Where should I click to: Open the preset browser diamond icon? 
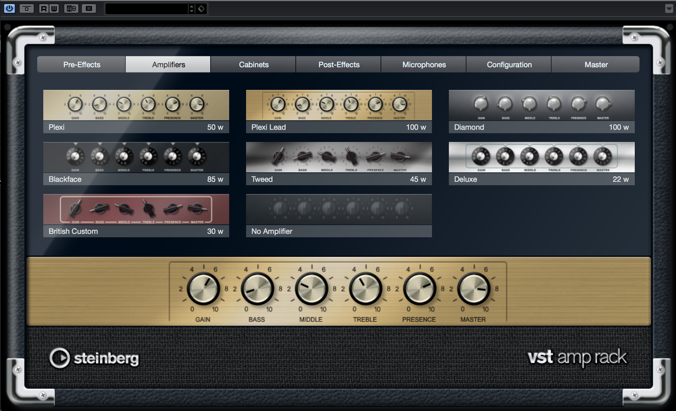201,8
